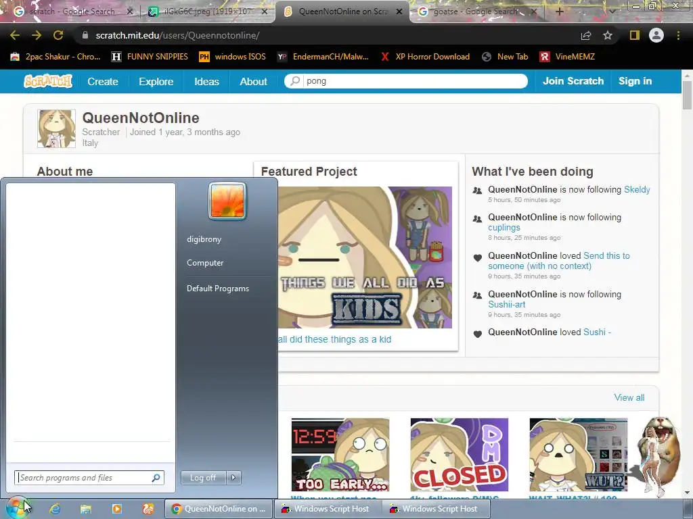The height and width of the screenshot is (519, 693).
Task: Open Windows Explorer folder on taskbar
Action: click(86, 509)
